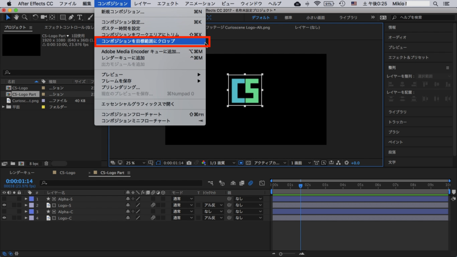The image size is (457, 257).
Task: Enable motion blur switch in timeline
Action: point(250,183)
